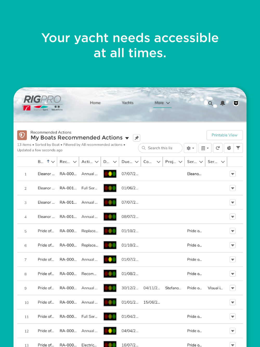This screenshot has height=347, width=260.
Task: Open the Visual i... service link in row 9
Action: tap(215, 288)
